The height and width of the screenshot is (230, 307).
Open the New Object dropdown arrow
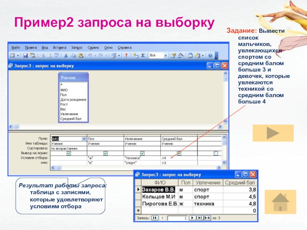pos(203,56)
